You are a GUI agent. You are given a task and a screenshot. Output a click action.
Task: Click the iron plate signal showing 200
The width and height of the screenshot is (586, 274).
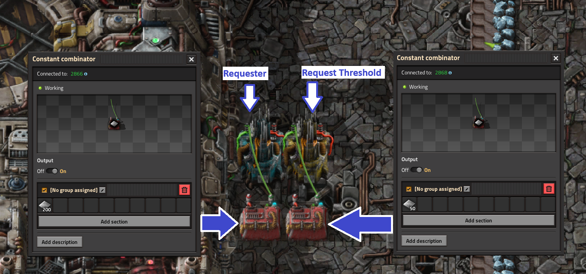(x=45, y=206)
